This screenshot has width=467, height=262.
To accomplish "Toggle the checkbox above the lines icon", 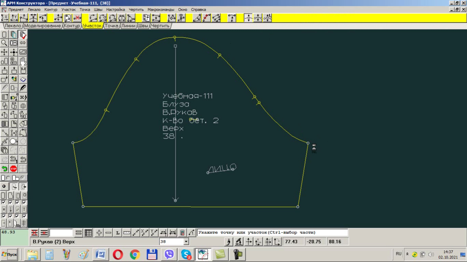I will pyautogui.click(x=4, y=202).
